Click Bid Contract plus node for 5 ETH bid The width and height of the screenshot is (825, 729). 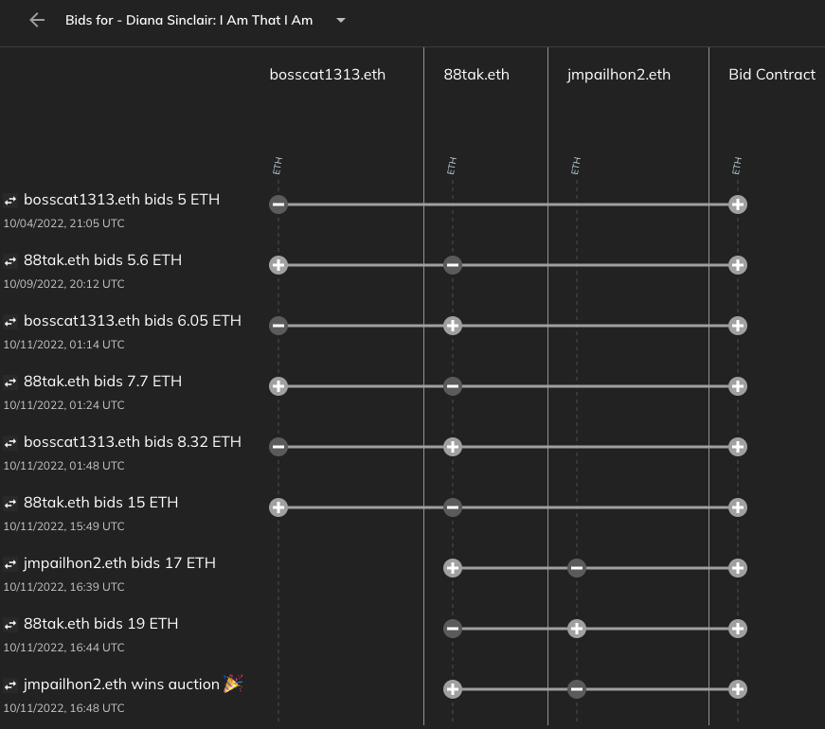(737, 204)
